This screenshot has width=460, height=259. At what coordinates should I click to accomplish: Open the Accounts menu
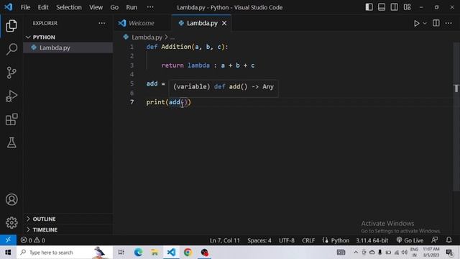pyautogui.click(x=11, y=200)
